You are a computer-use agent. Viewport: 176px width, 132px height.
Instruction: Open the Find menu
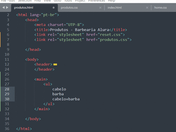pos(37,1)
